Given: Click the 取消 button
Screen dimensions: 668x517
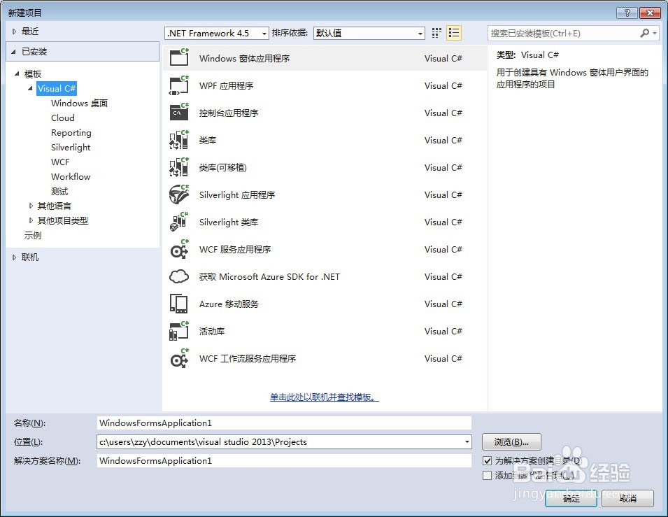Looking at the screenshot, I should (627, 498).
